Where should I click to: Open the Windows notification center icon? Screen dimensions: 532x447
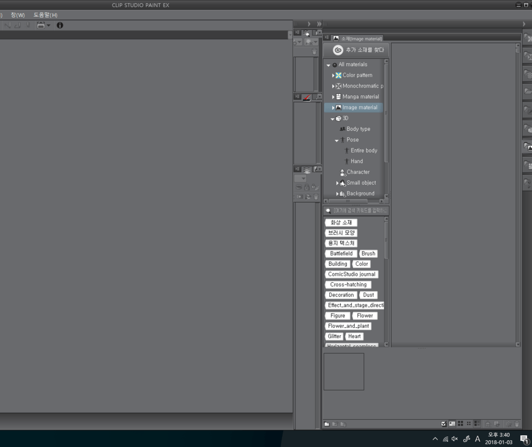(524, 439)
